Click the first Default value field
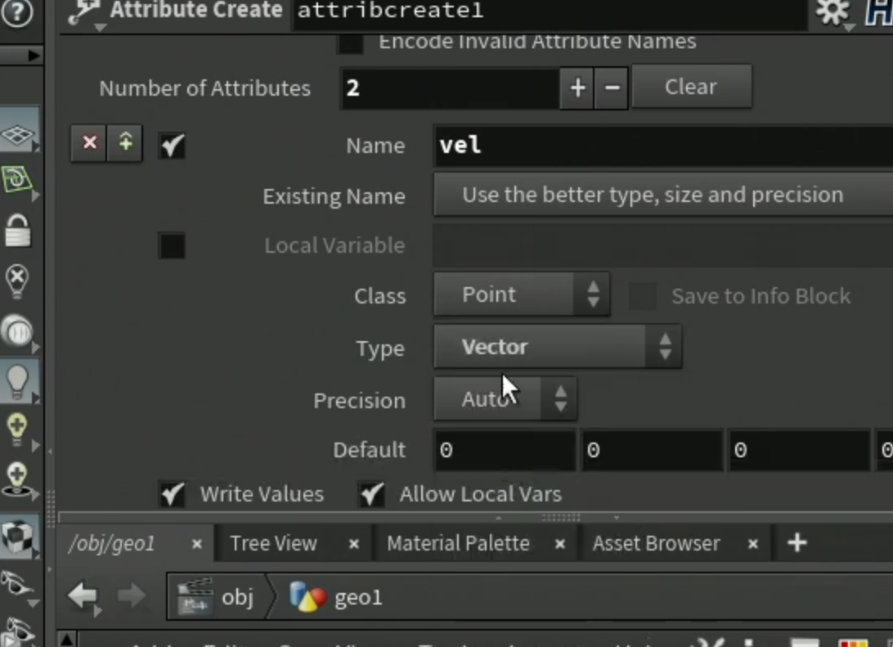Screen dimensions: 893x647 pos(505,451)
